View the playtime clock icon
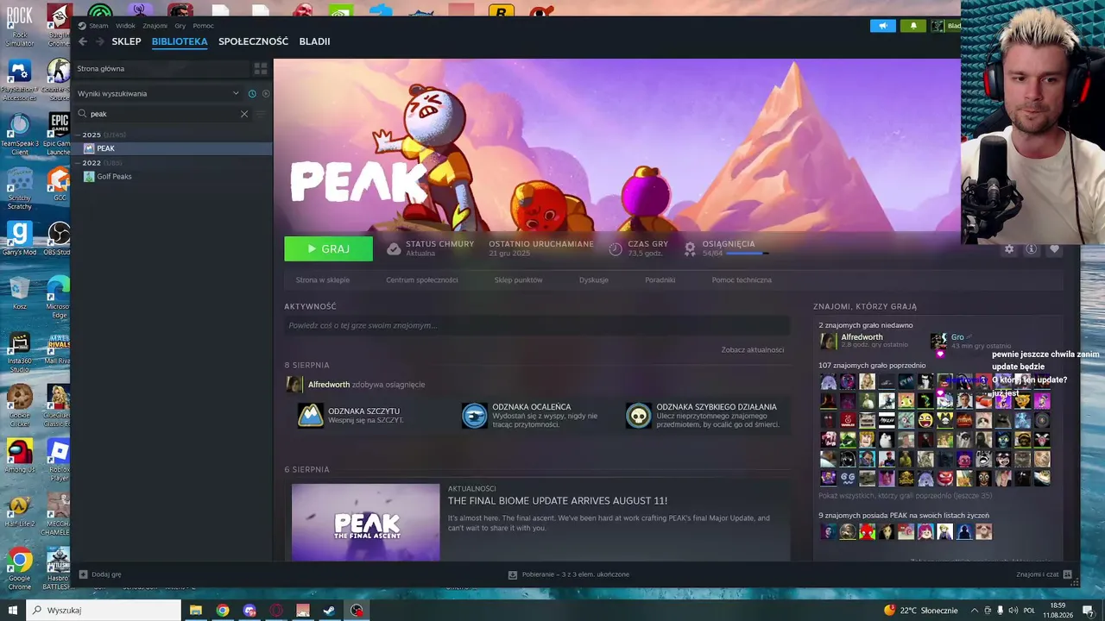Image resolution: width=1105 pixels, height=621 pixels. click(616, 248)
